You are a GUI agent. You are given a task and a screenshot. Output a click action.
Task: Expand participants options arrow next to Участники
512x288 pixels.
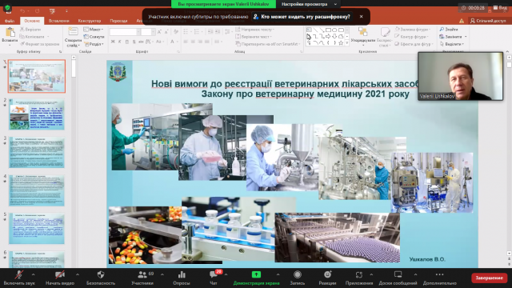pyautogui.click(x=162, y=274)
